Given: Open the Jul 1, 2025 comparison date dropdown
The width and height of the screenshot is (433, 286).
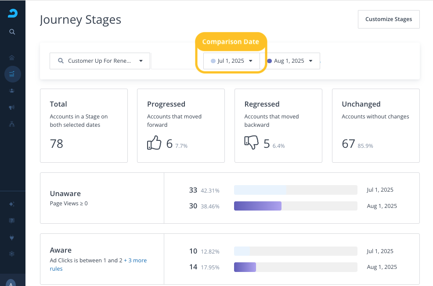Looking at the screenshot, I should pos(231,61).
